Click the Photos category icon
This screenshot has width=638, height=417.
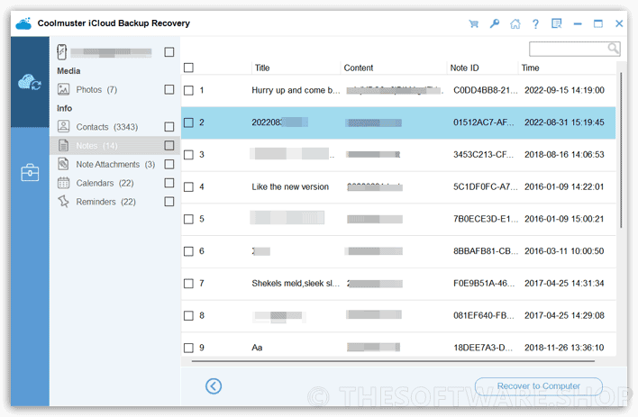(x=63, y=89)
